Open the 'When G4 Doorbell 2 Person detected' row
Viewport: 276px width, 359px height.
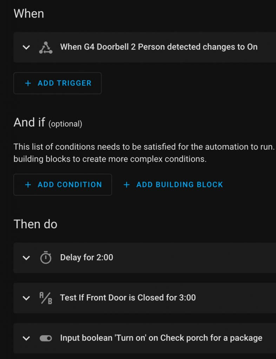pyautogui.click(x=159, y=47)
